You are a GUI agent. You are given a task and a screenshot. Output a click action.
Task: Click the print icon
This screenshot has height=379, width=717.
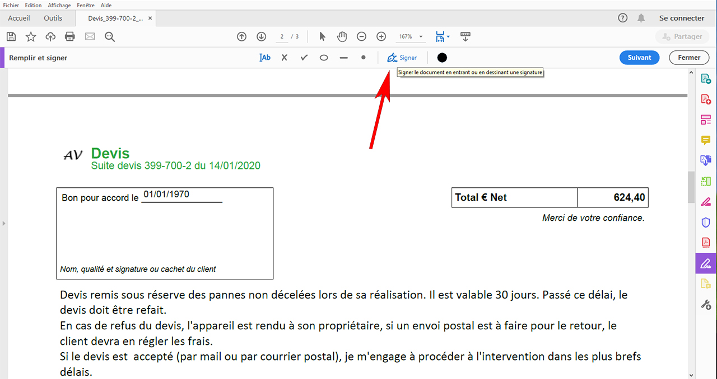point(70,37)
